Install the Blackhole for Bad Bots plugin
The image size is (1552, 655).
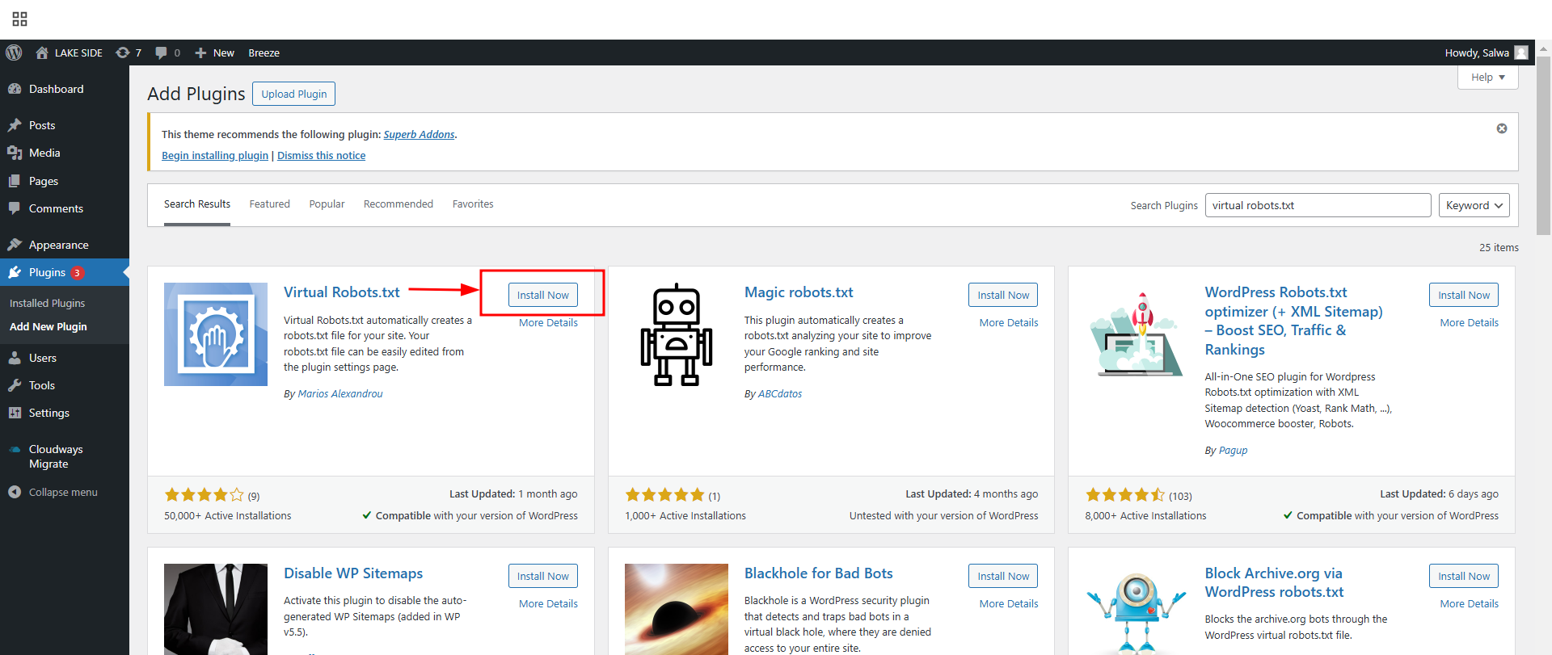pyautogui.click(x=1003, y=576)
